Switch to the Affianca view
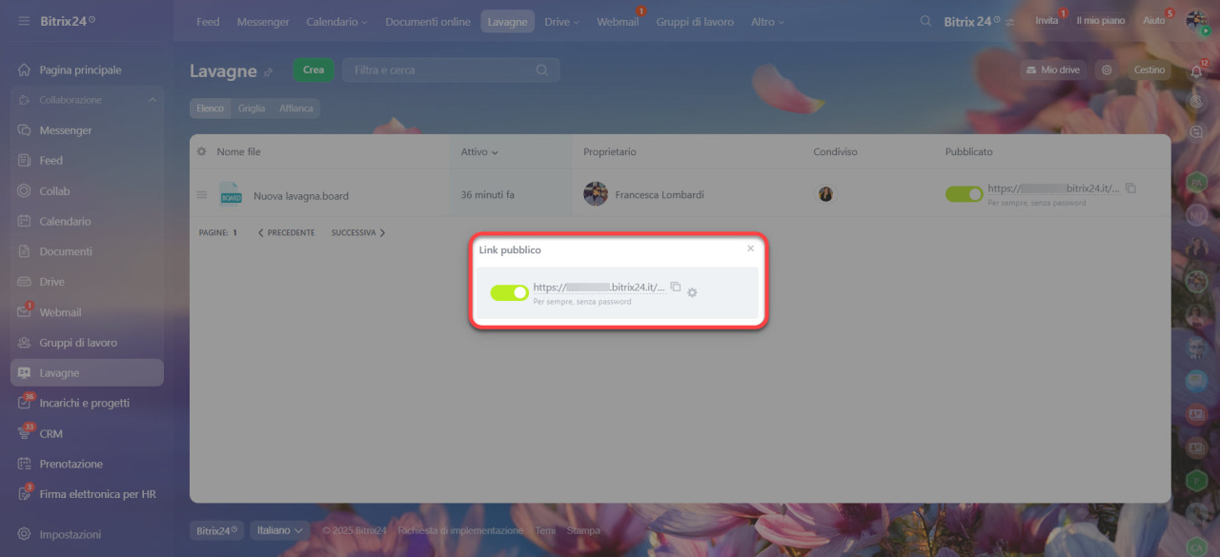The width and height of the screenshot is (1220, 557). 296,109
